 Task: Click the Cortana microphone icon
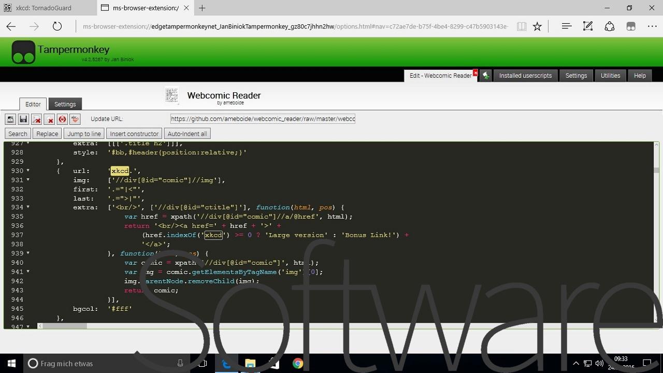180,363
